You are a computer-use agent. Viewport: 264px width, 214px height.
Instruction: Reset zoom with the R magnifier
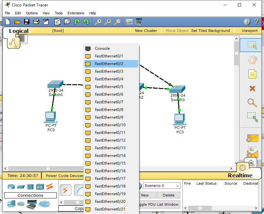click(108, 22)
